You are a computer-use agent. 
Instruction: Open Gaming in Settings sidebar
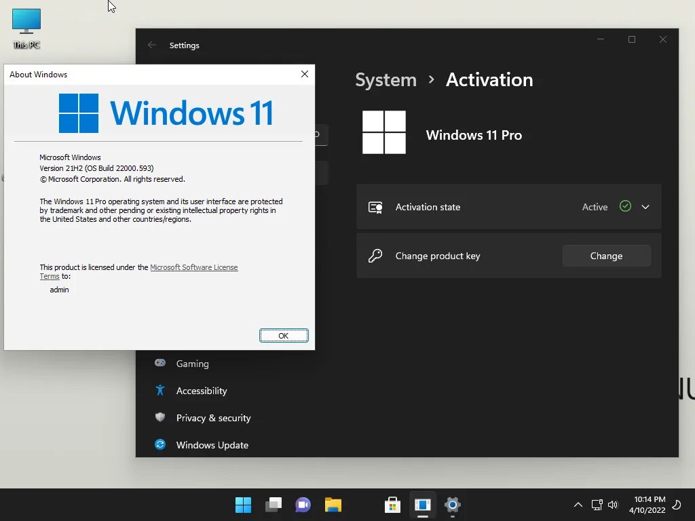tap(192, 364)
